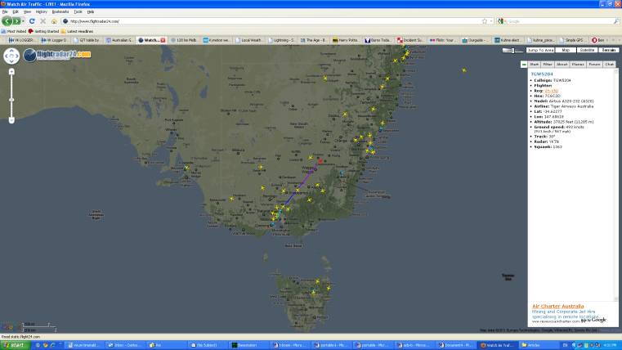This screenshot has width=622, height=350.
Task: Open the address bar history dropdown arrow
Action: point(491,21)
